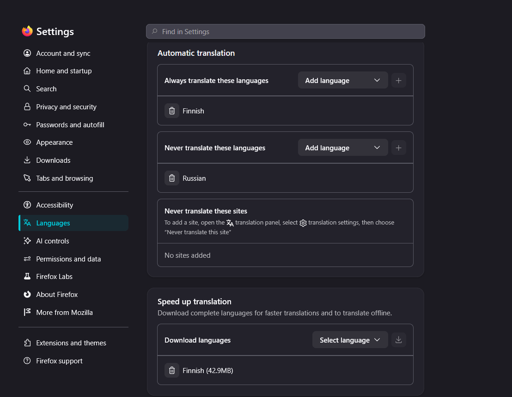
Task: Delete downloaded Finnish (42.9MB) language
Action: click(x=172, y=370)
